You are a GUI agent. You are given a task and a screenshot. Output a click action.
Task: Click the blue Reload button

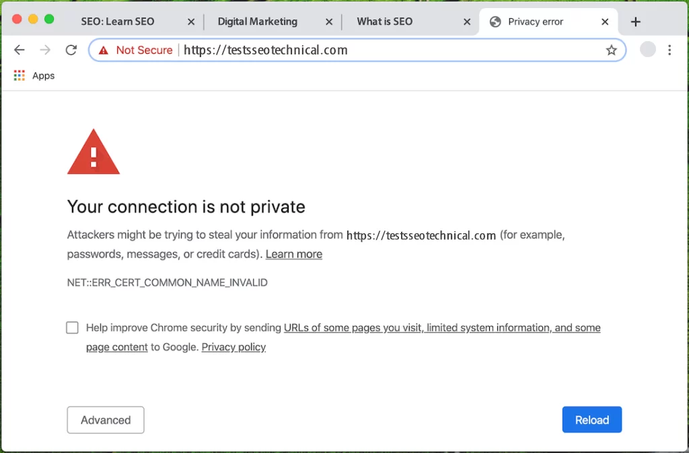591,419
